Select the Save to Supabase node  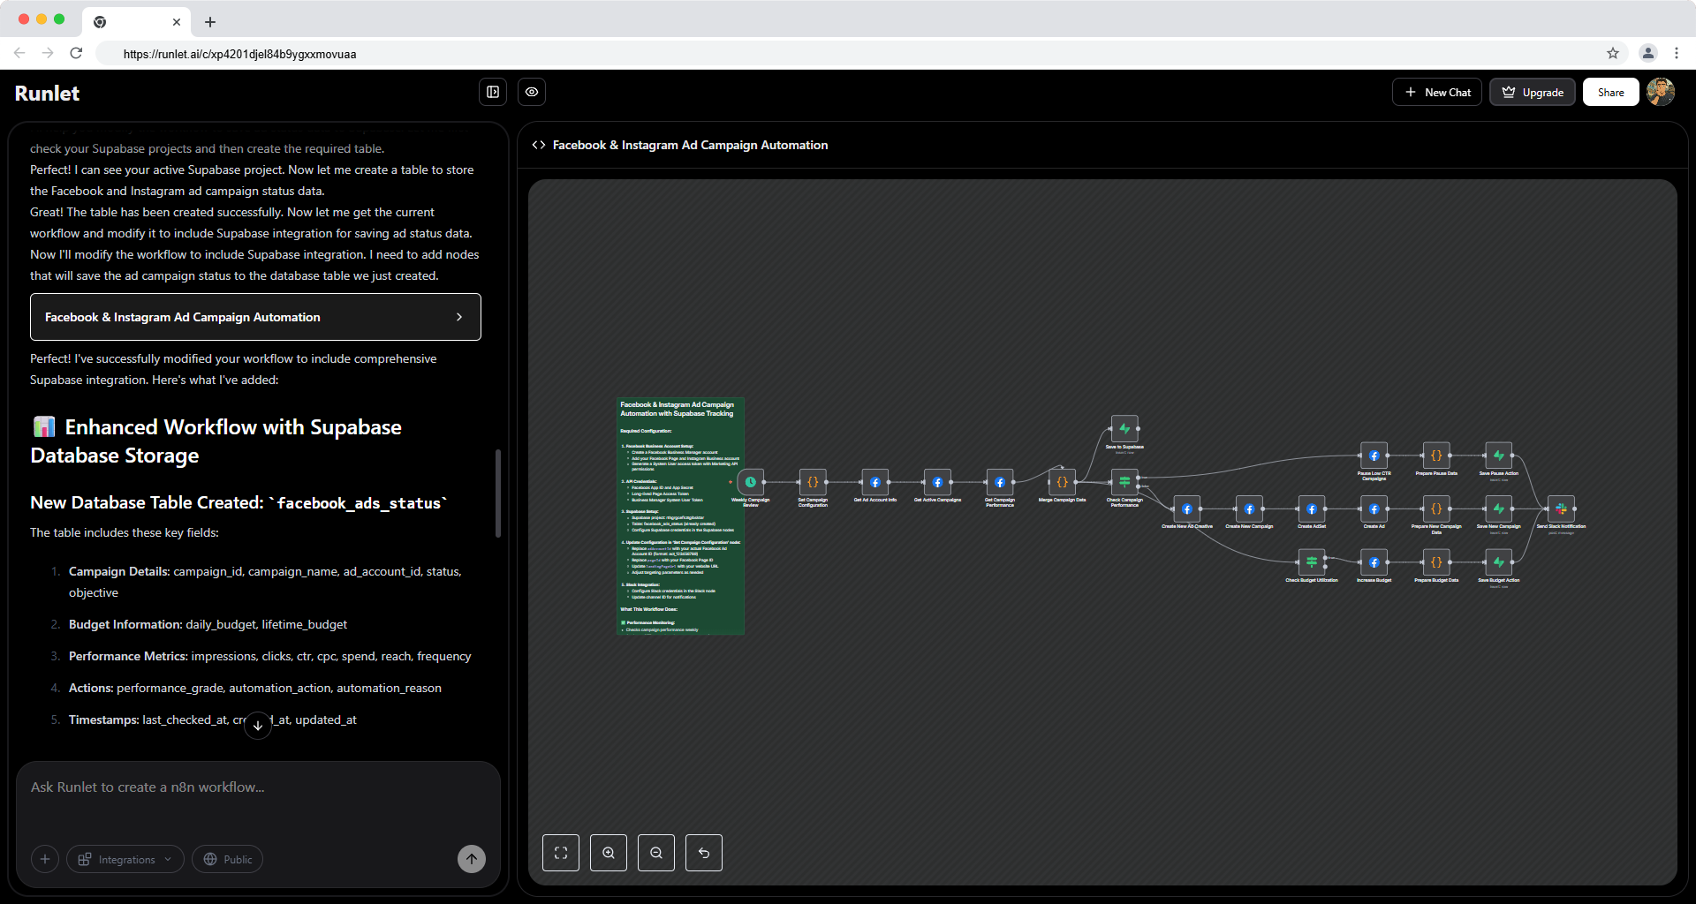click(1124, 429)
